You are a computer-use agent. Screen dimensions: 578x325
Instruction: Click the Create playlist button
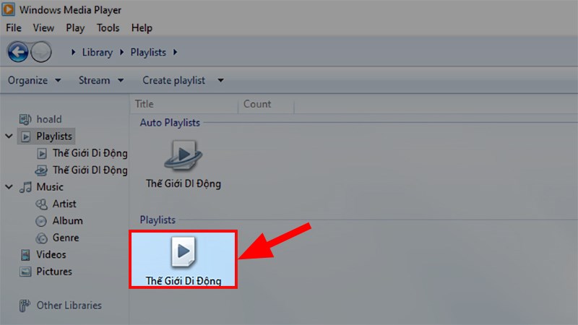point(173,80)
